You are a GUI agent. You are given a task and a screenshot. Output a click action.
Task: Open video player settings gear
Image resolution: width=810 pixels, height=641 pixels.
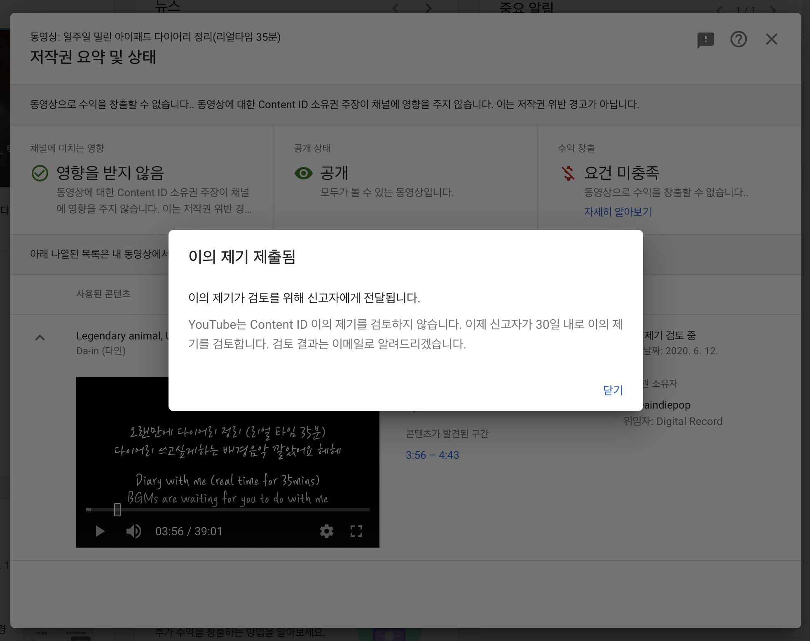tap(326, 531)
